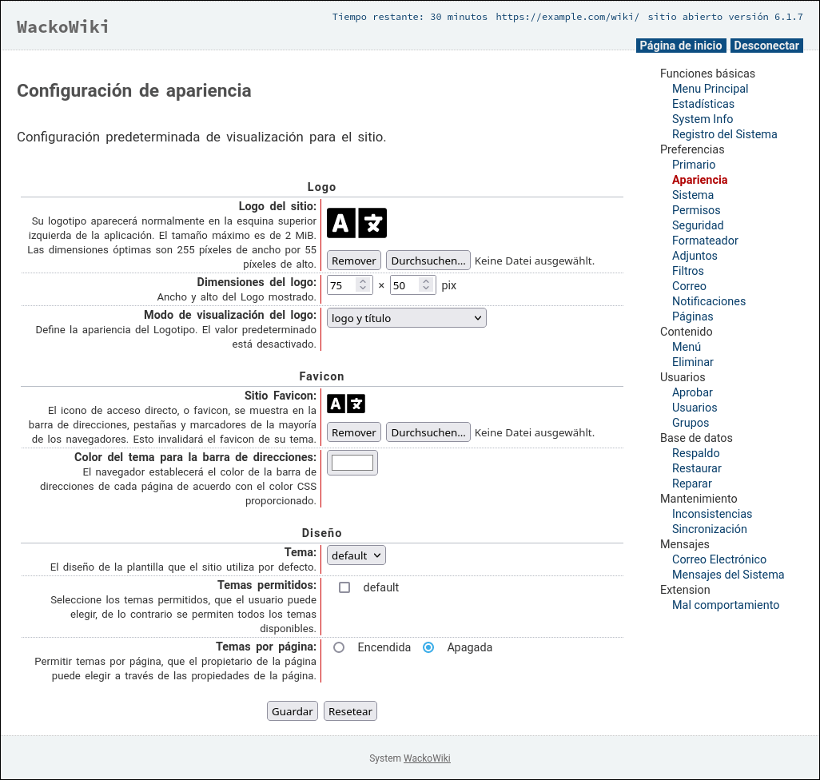Screen dimensions: 820x780
Task: Click "Remover" to remove the site logo
Action: [353, 260]
